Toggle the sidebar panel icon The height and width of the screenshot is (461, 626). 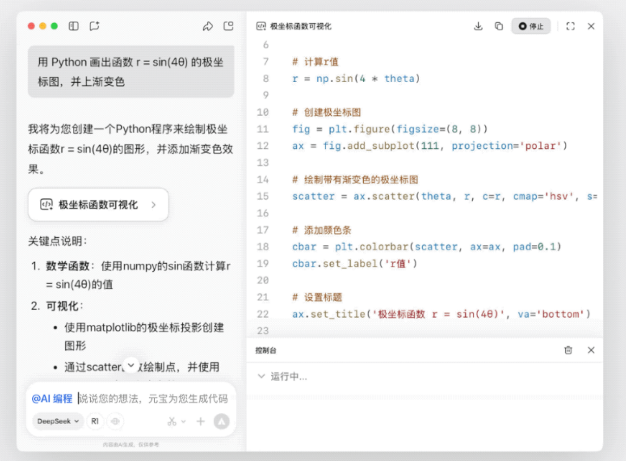(x=73, y=26)
